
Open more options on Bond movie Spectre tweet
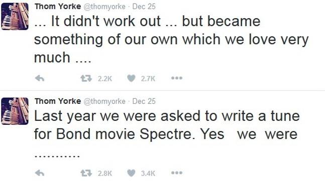(x=177, y=172)
